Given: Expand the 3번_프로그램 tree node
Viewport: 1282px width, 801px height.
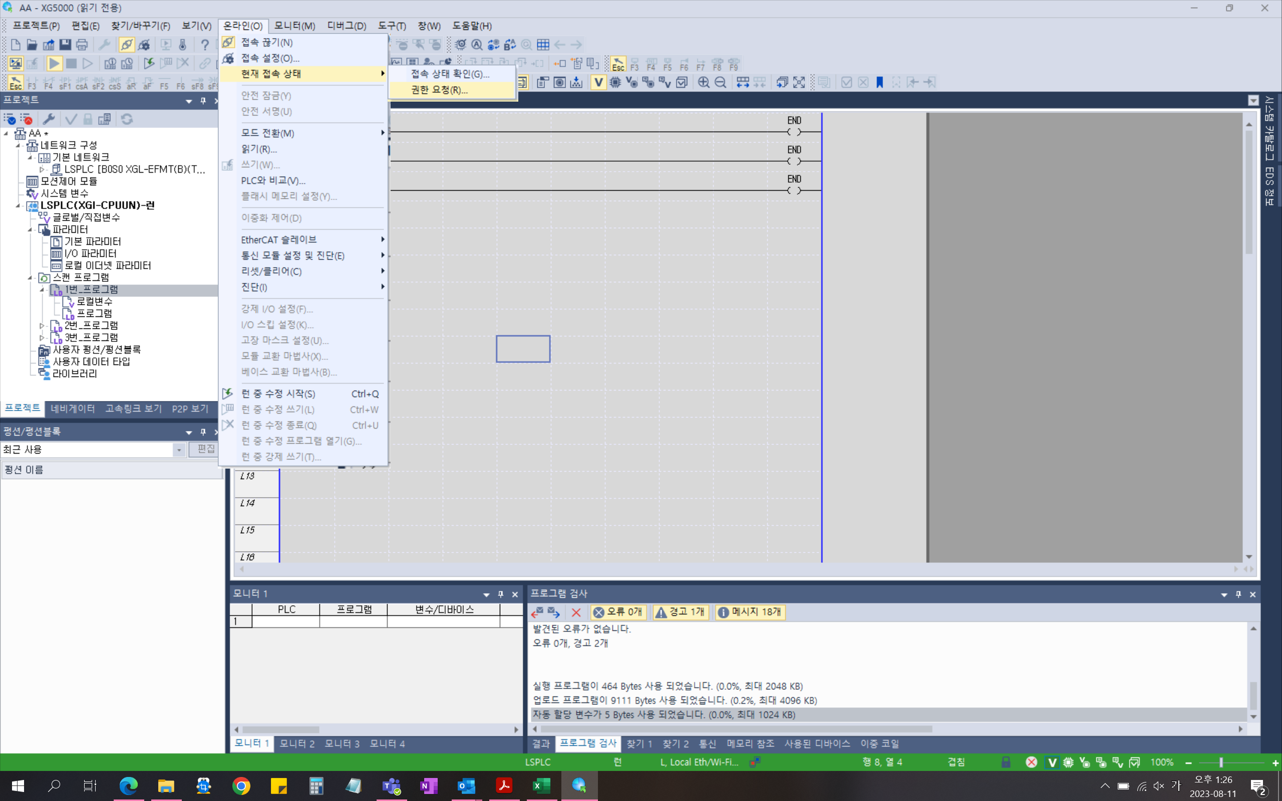Looking at the screenshot, I should pos(42,337).
